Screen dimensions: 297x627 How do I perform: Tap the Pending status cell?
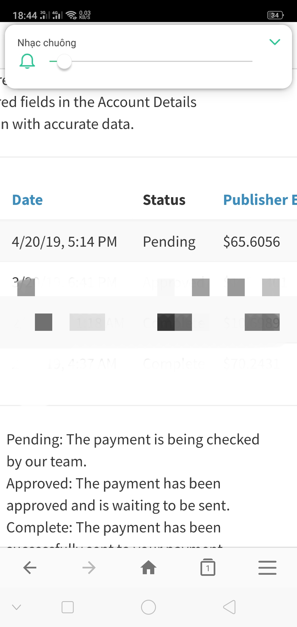(x=169, y=242)
